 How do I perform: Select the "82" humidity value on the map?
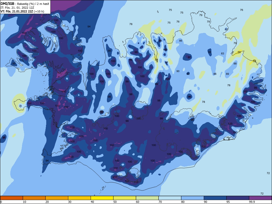[226, 29]
